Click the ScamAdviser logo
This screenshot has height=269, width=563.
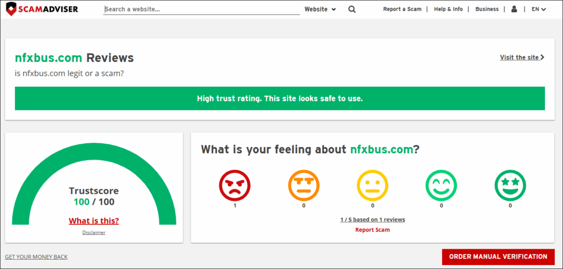coord(42,9)
